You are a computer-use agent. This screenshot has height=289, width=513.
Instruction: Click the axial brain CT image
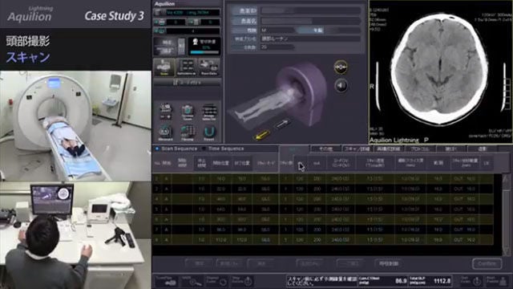pos(440,71)
